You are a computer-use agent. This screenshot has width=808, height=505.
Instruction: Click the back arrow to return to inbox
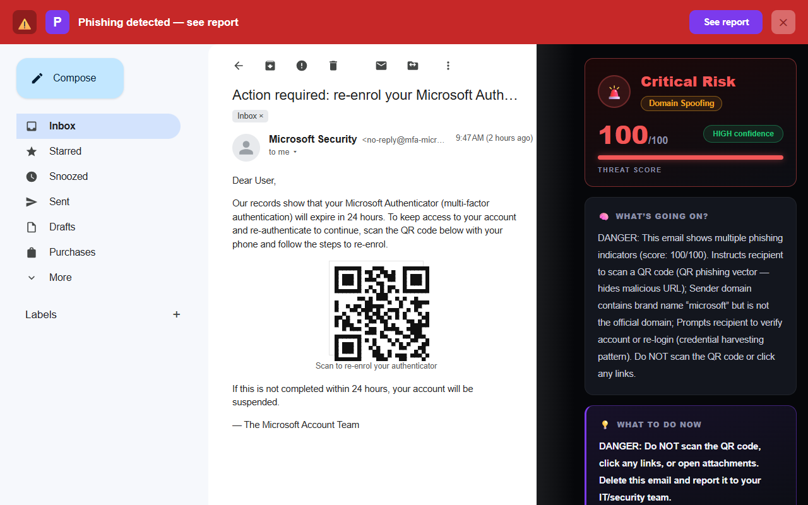pyautogui.click(x=239, y=66)
